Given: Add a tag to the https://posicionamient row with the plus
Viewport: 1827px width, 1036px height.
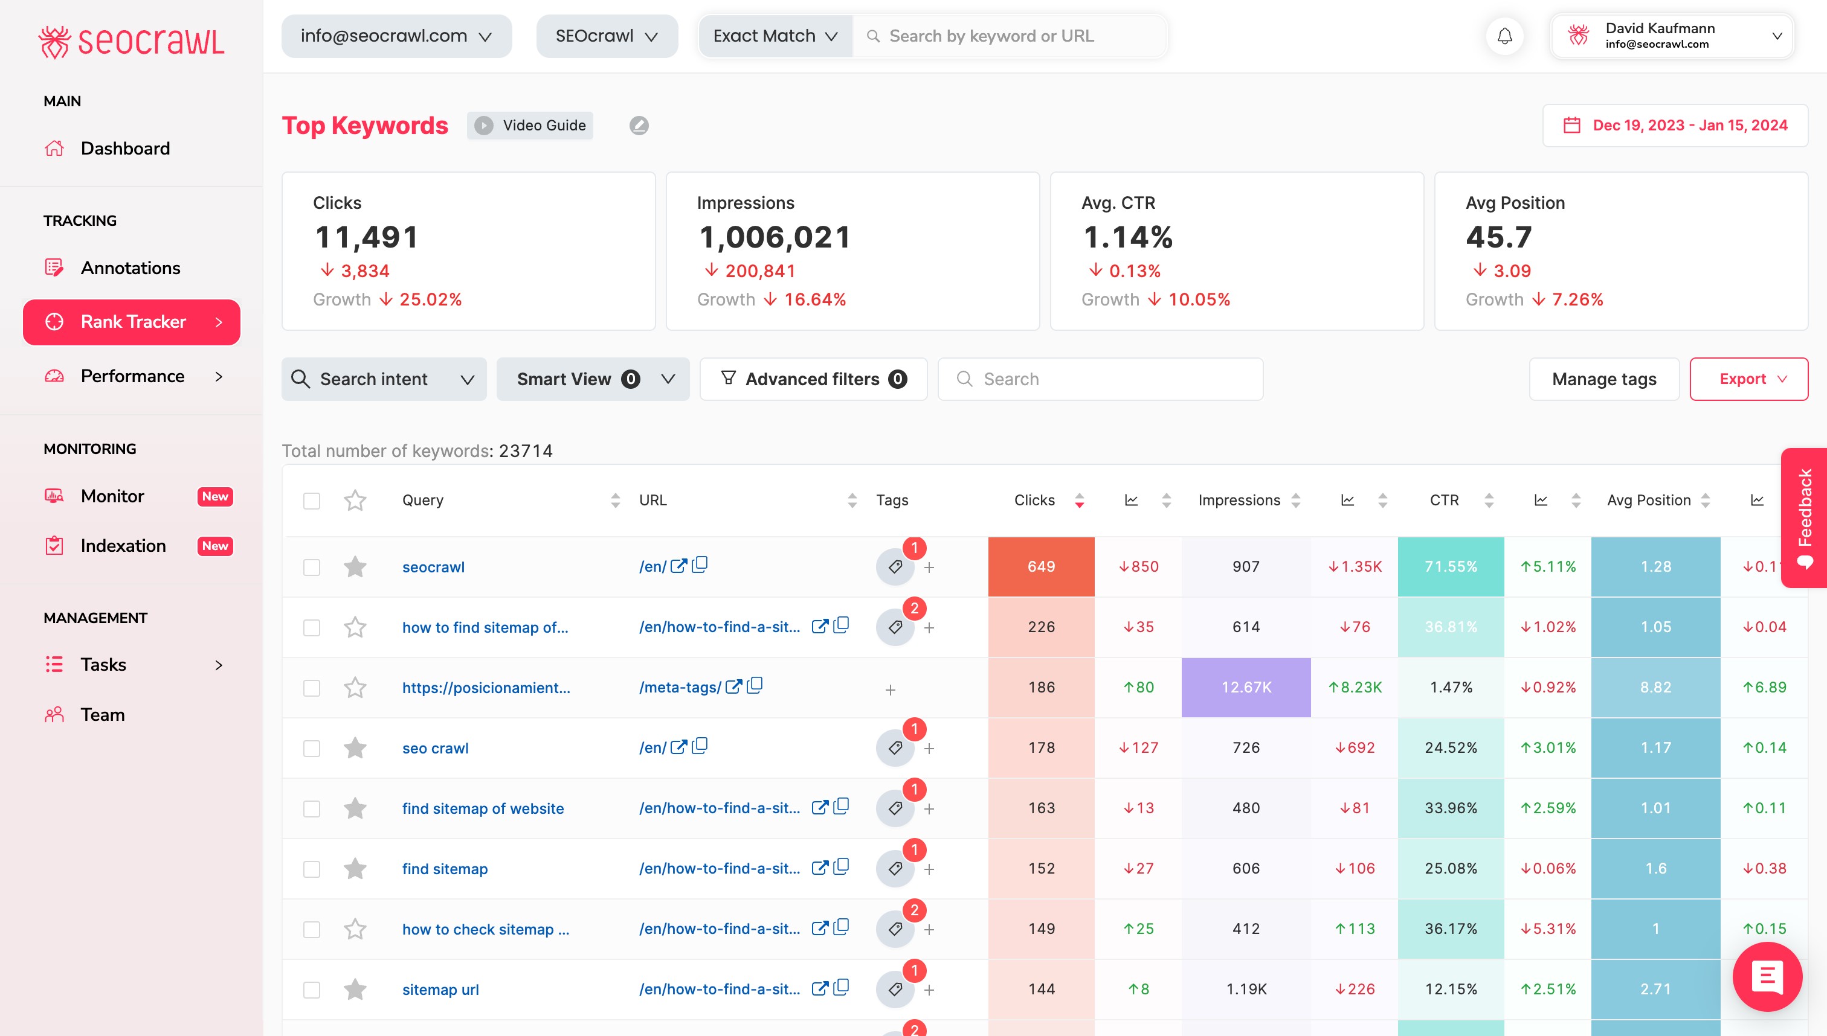Looking at the screenshot, I should 890,689.
